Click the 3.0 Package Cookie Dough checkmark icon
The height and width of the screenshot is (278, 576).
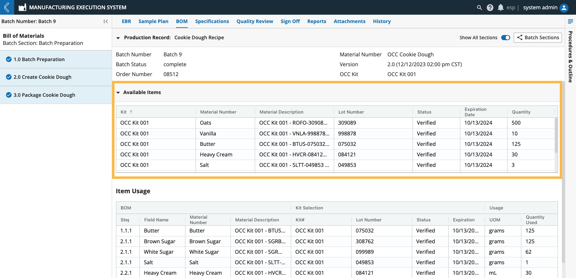click(x=9, y=95)
